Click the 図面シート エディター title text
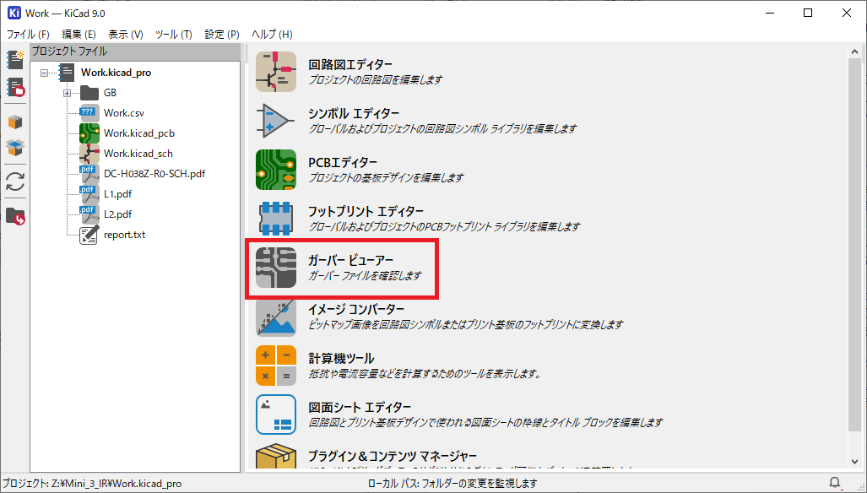 coord(360,408)
